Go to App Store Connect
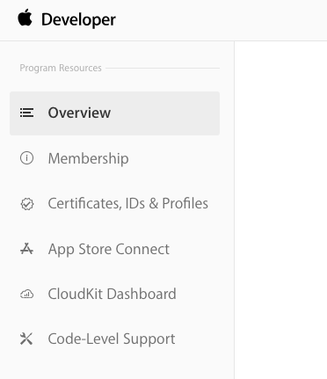This screenshot has width=327, height=379. click(109, 250)
